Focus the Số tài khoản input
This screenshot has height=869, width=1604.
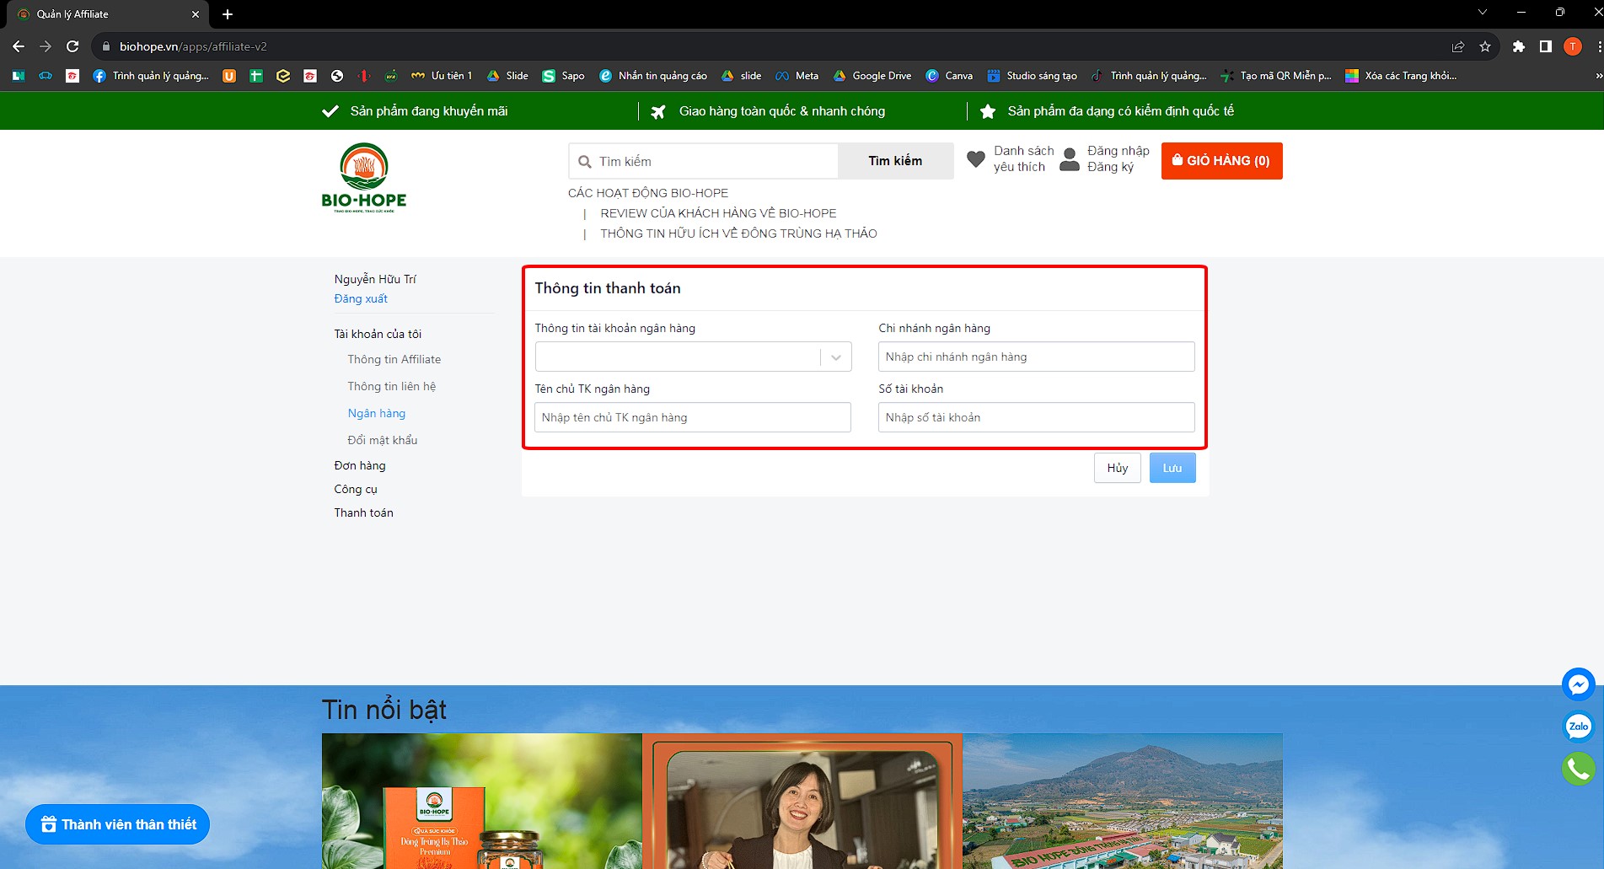point(1037,417)
